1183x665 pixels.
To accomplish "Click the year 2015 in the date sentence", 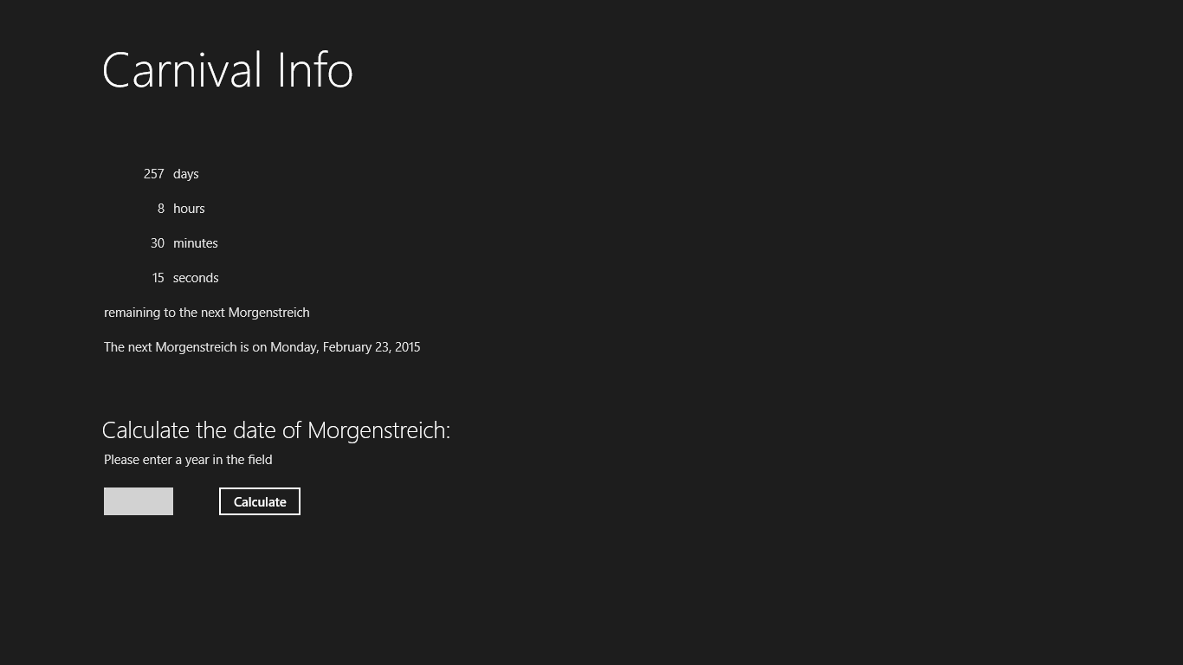I will [x=406, y=347].
